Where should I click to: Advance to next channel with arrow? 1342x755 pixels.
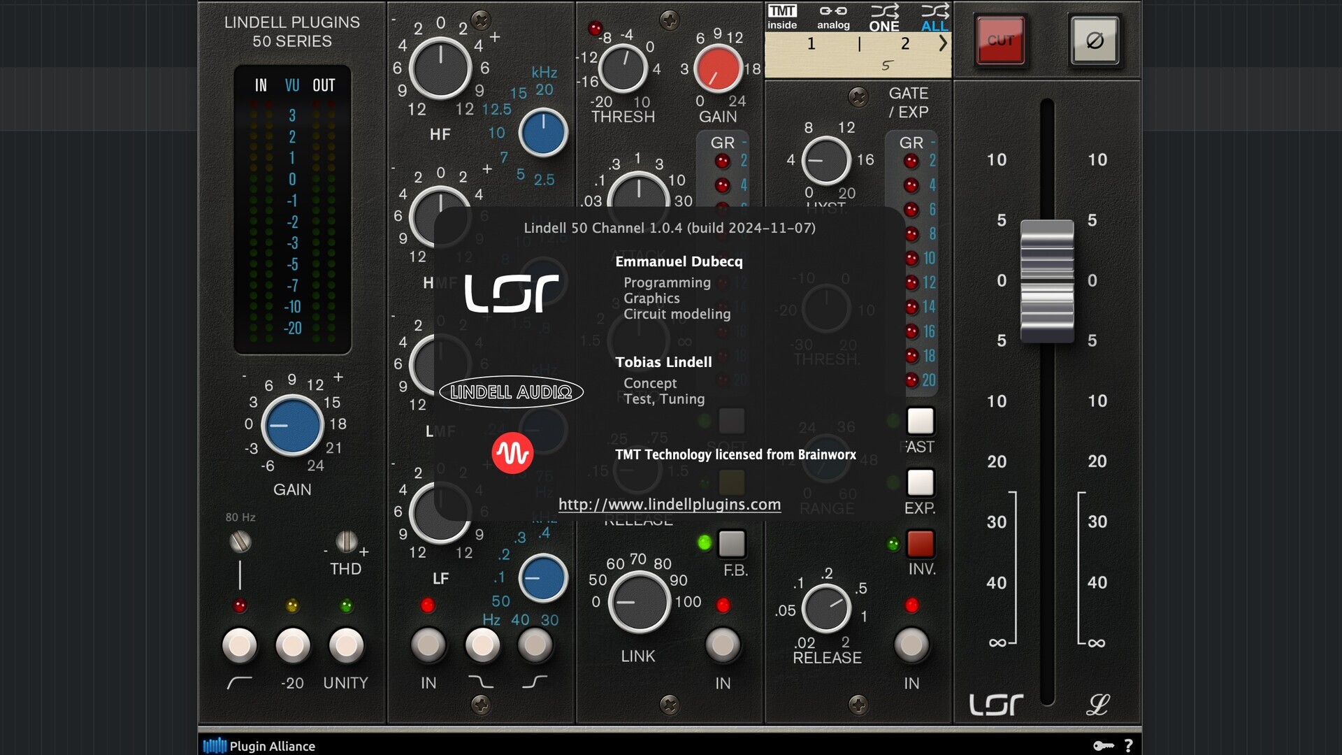[943, 43]
